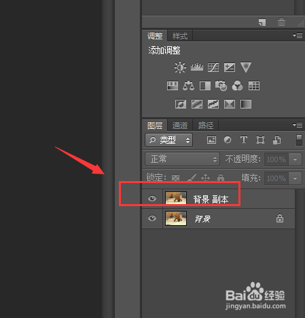Filter layers by type layers

click(x=244, y=140)
